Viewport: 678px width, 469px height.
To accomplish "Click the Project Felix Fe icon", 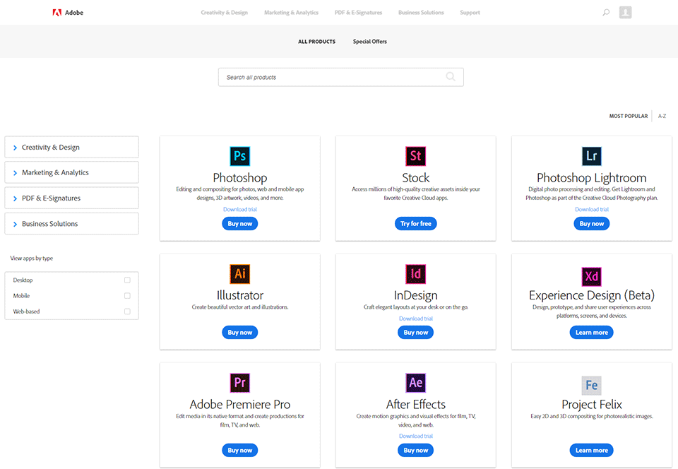I will [592, 385].
